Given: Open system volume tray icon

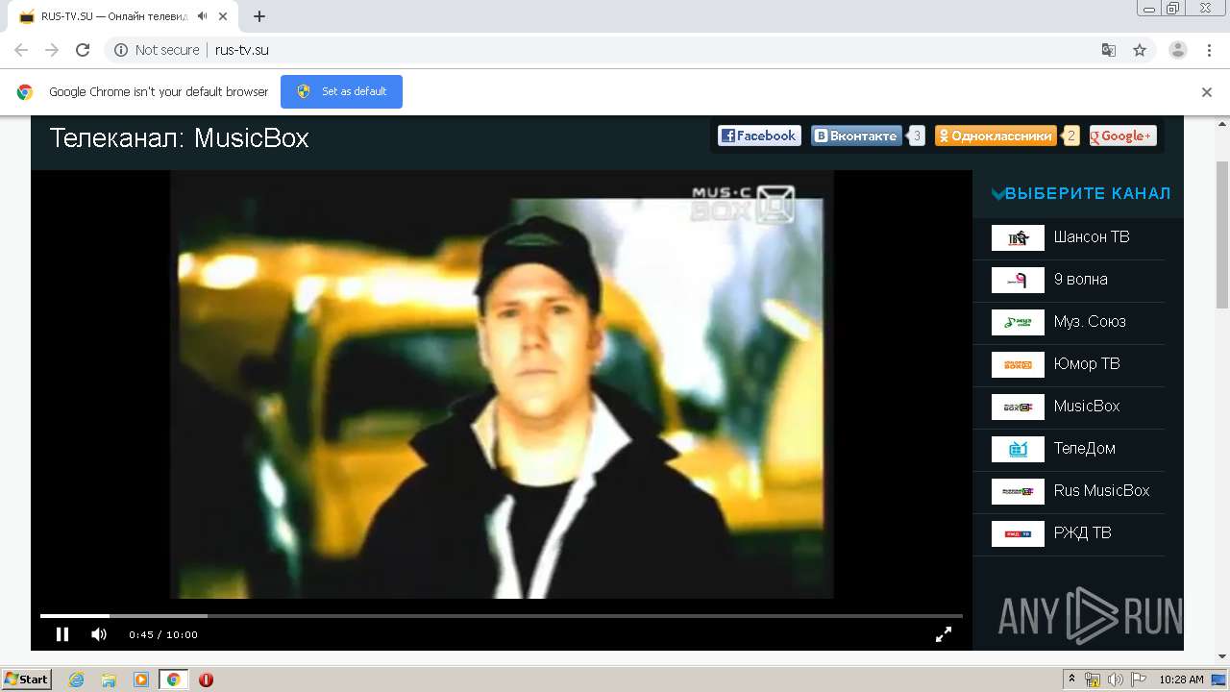Looking at the screenshot, I should 1116,680.
